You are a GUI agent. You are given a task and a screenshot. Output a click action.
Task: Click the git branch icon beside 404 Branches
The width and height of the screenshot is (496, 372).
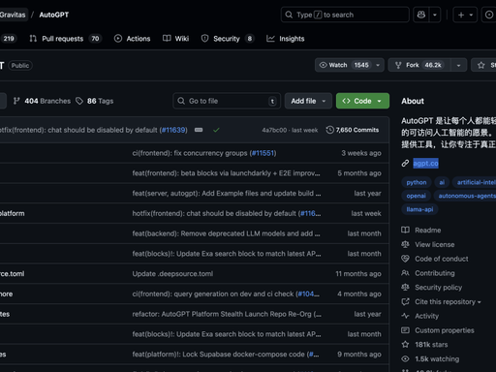tap(16, 101)
